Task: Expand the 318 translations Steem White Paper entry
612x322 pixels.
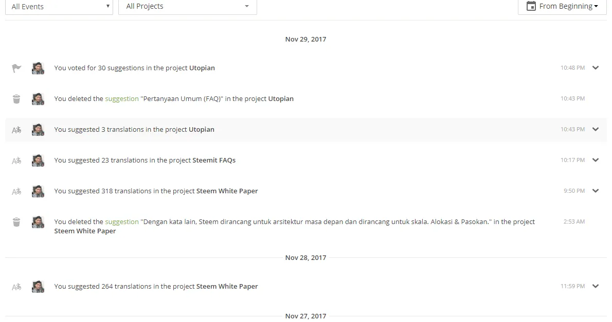Action: (x=595, y=191)
